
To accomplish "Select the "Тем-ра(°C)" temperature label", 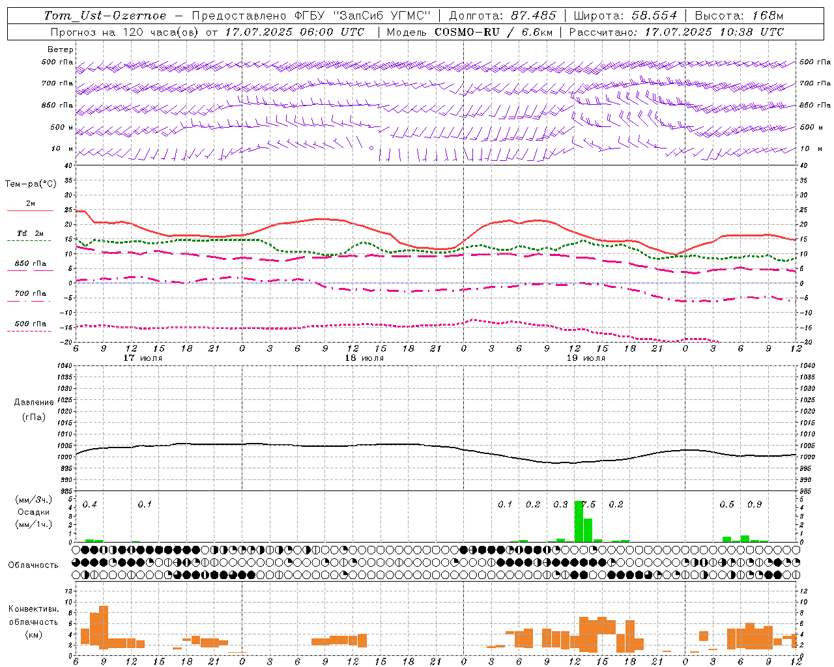I will (31, 184).
